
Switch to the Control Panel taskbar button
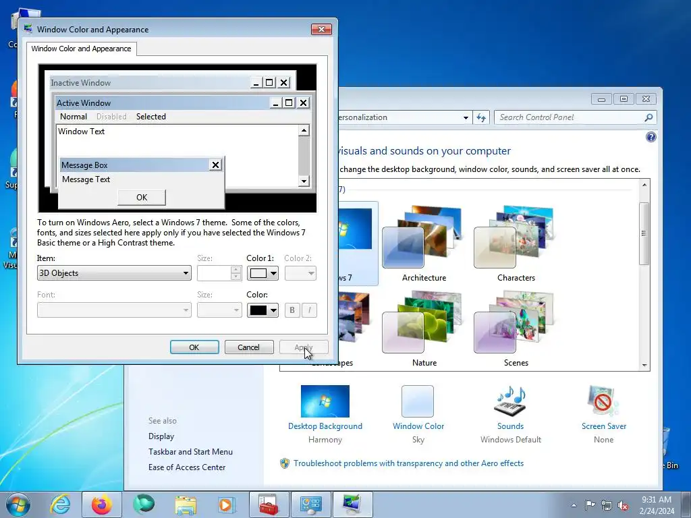tap(310, 505)
